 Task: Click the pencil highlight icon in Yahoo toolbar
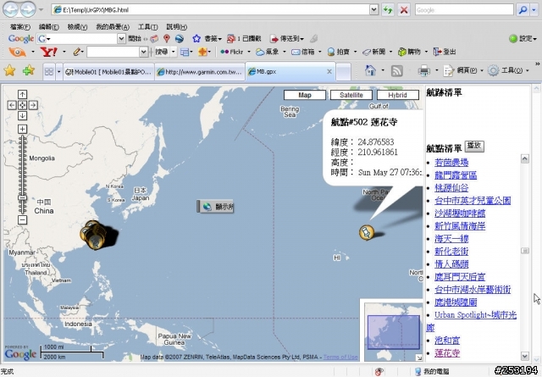pyautogui.click(x=76, y=52)
